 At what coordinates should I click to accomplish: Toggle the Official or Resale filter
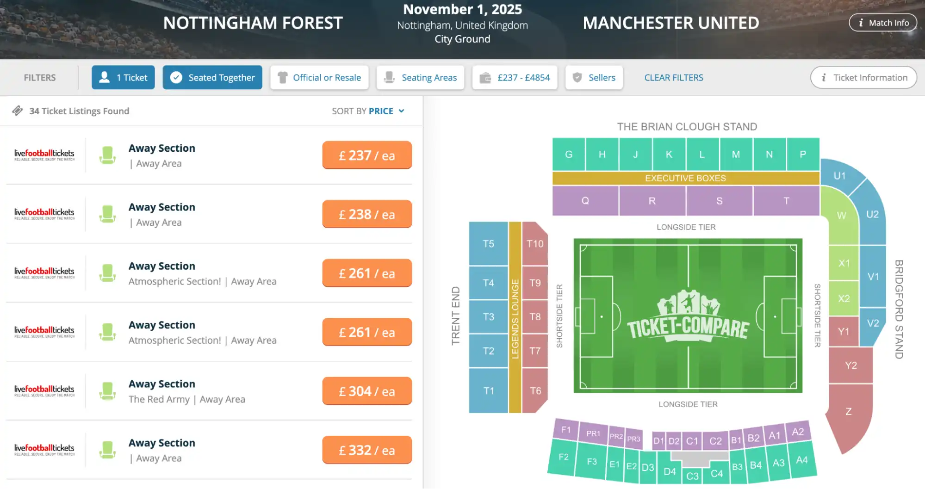[x=319, y=77]
